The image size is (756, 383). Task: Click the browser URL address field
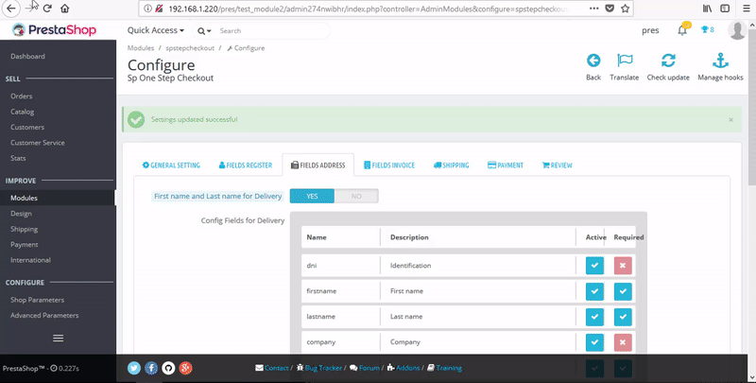pyautogui.click(x=369, y=9)
